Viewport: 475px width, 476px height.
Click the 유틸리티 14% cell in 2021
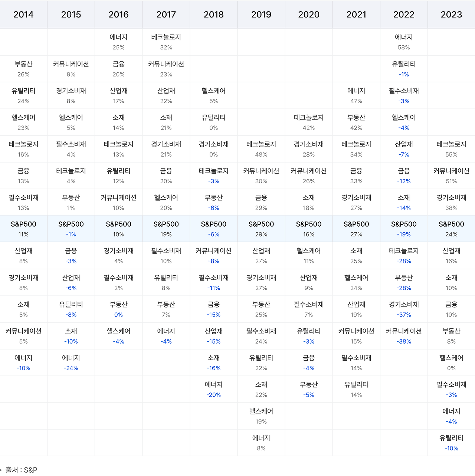click(356, 389)
